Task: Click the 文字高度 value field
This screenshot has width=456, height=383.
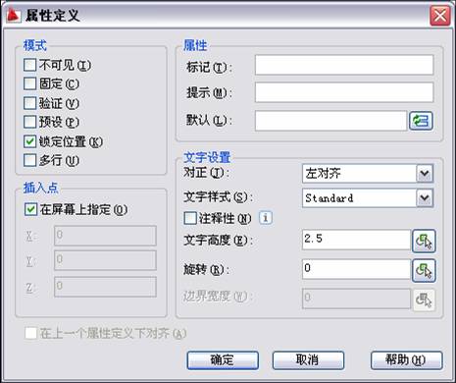Action: (x=356, y=240)
